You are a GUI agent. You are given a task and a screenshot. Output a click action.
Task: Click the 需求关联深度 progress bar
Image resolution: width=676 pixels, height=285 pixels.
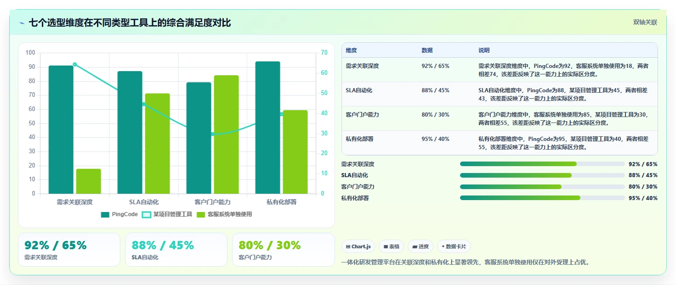pyautogui.click(x=542, y=164)
